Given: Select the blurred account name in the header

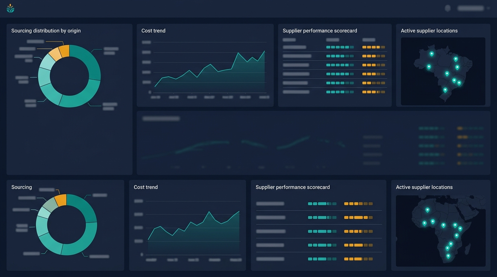Looking at the screenshot, I should click(x=471, y=8).
